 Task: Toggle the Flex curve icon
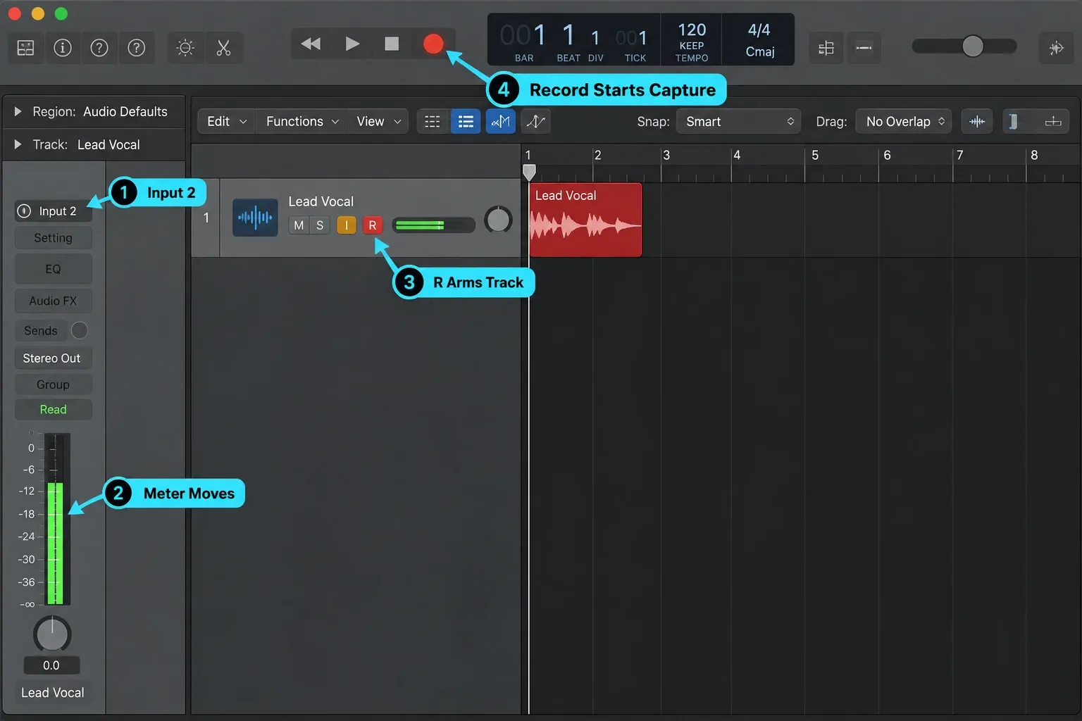tap(535, 122)
